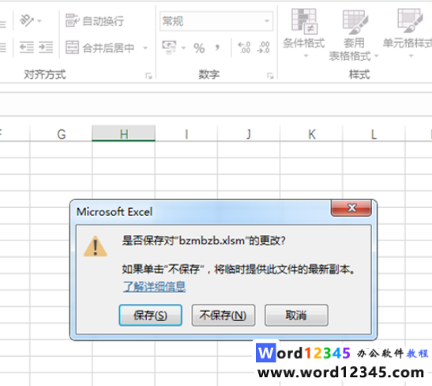Select column L header
Image resolution: width=432 pixels, height=386 pixels.
click(374, 134)
